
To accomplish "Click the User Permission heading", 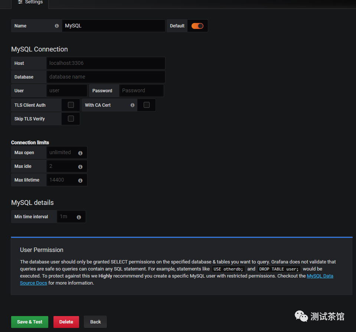I will click(x=42, y=250).
